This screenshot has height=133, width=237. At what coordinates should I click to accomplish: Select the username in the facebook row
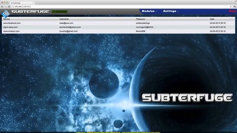(x=66, y=23)
